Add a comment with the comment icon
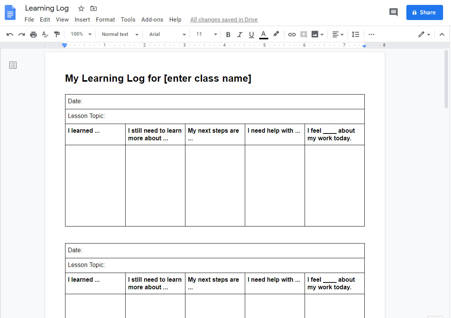Image resolution: width=451 pixels, height=318 pixels. tap(303, 34)
